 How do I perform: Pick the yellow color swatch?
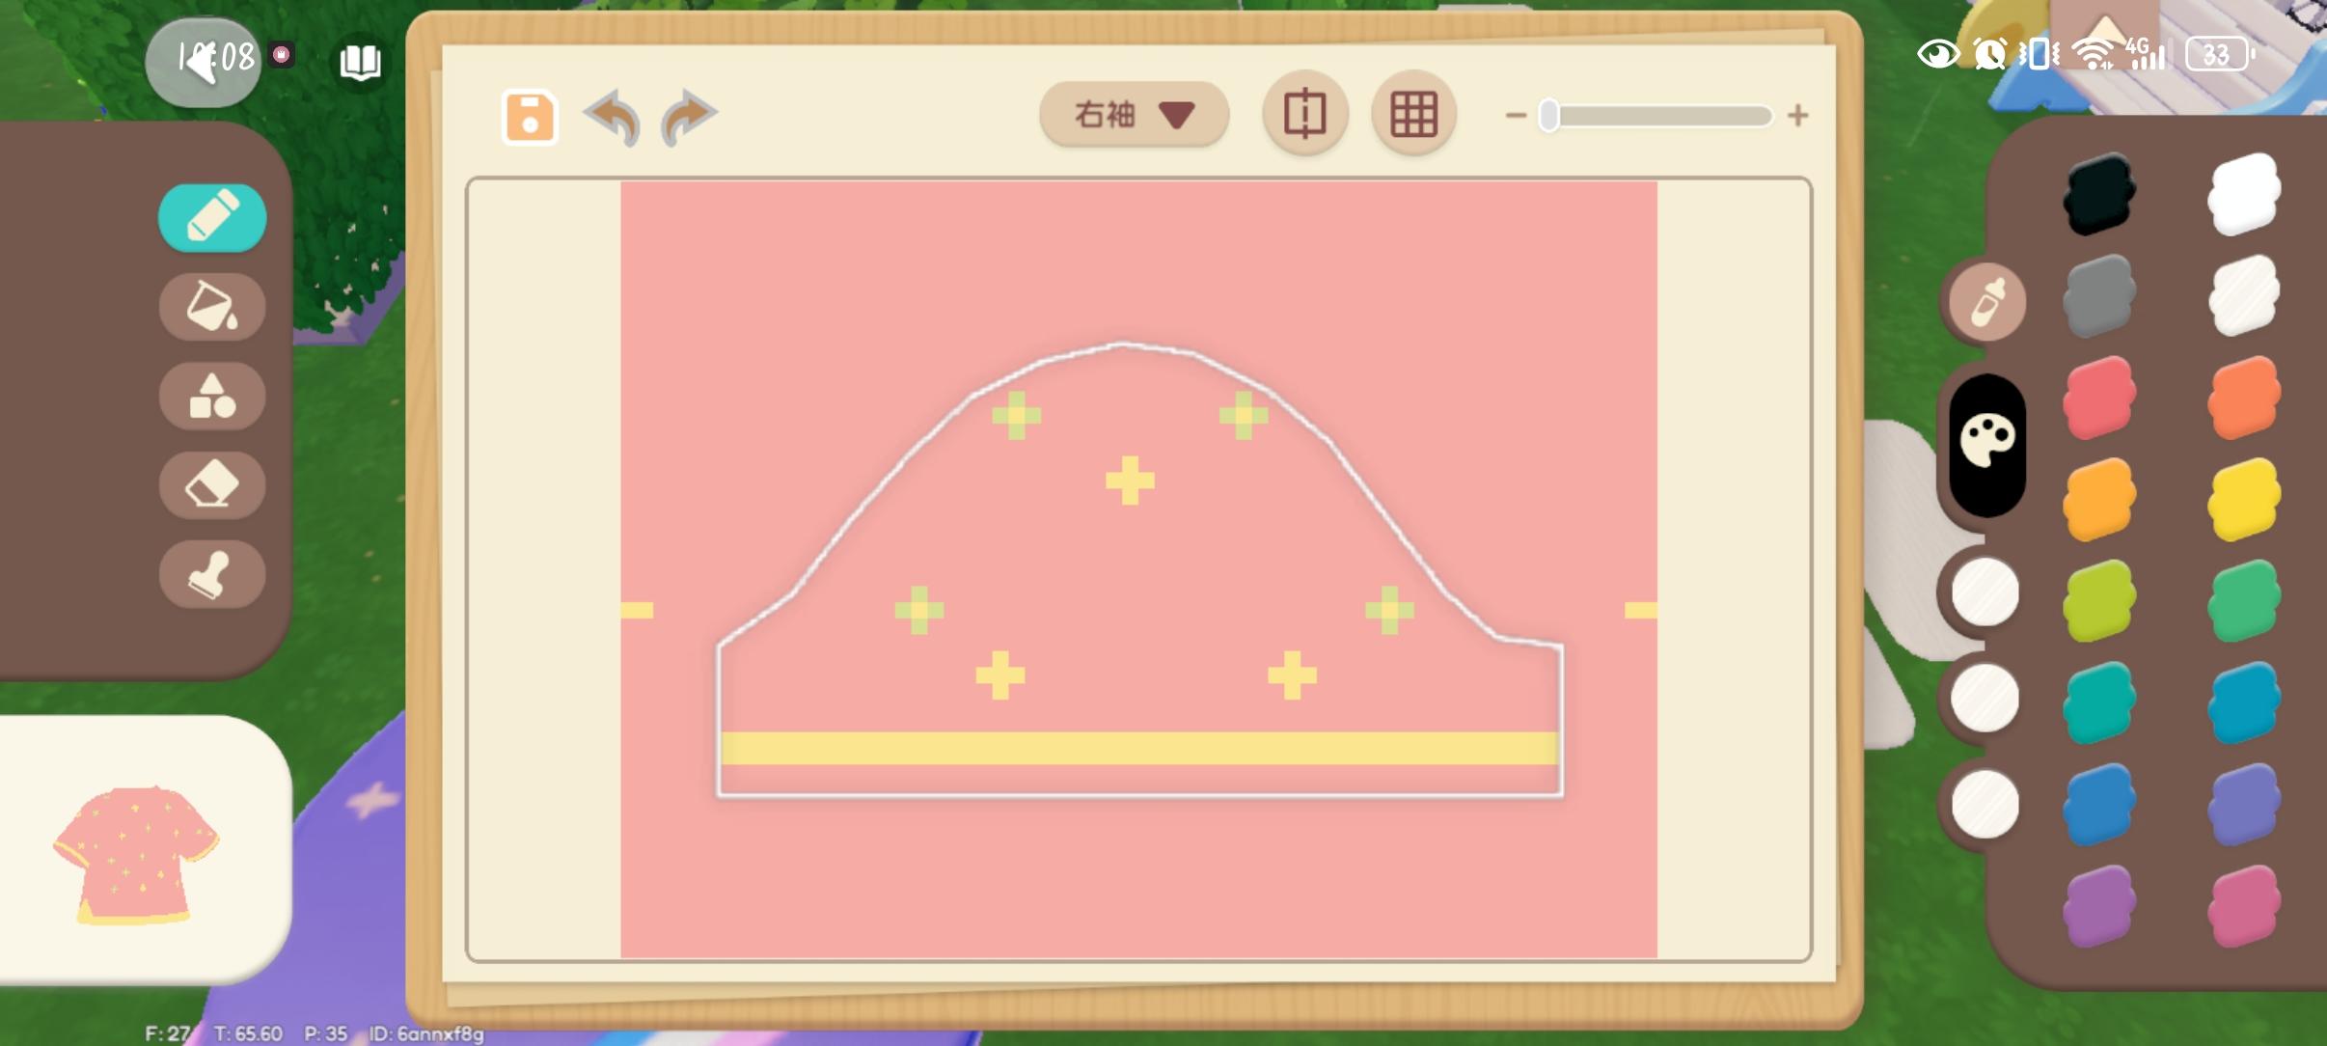pos(2243,499)
